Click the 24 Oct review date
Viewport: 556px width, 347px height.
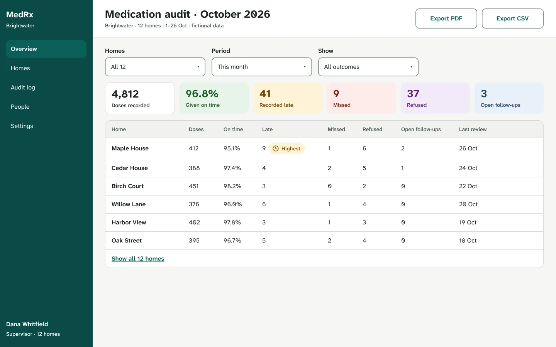[x=468, y=168]
